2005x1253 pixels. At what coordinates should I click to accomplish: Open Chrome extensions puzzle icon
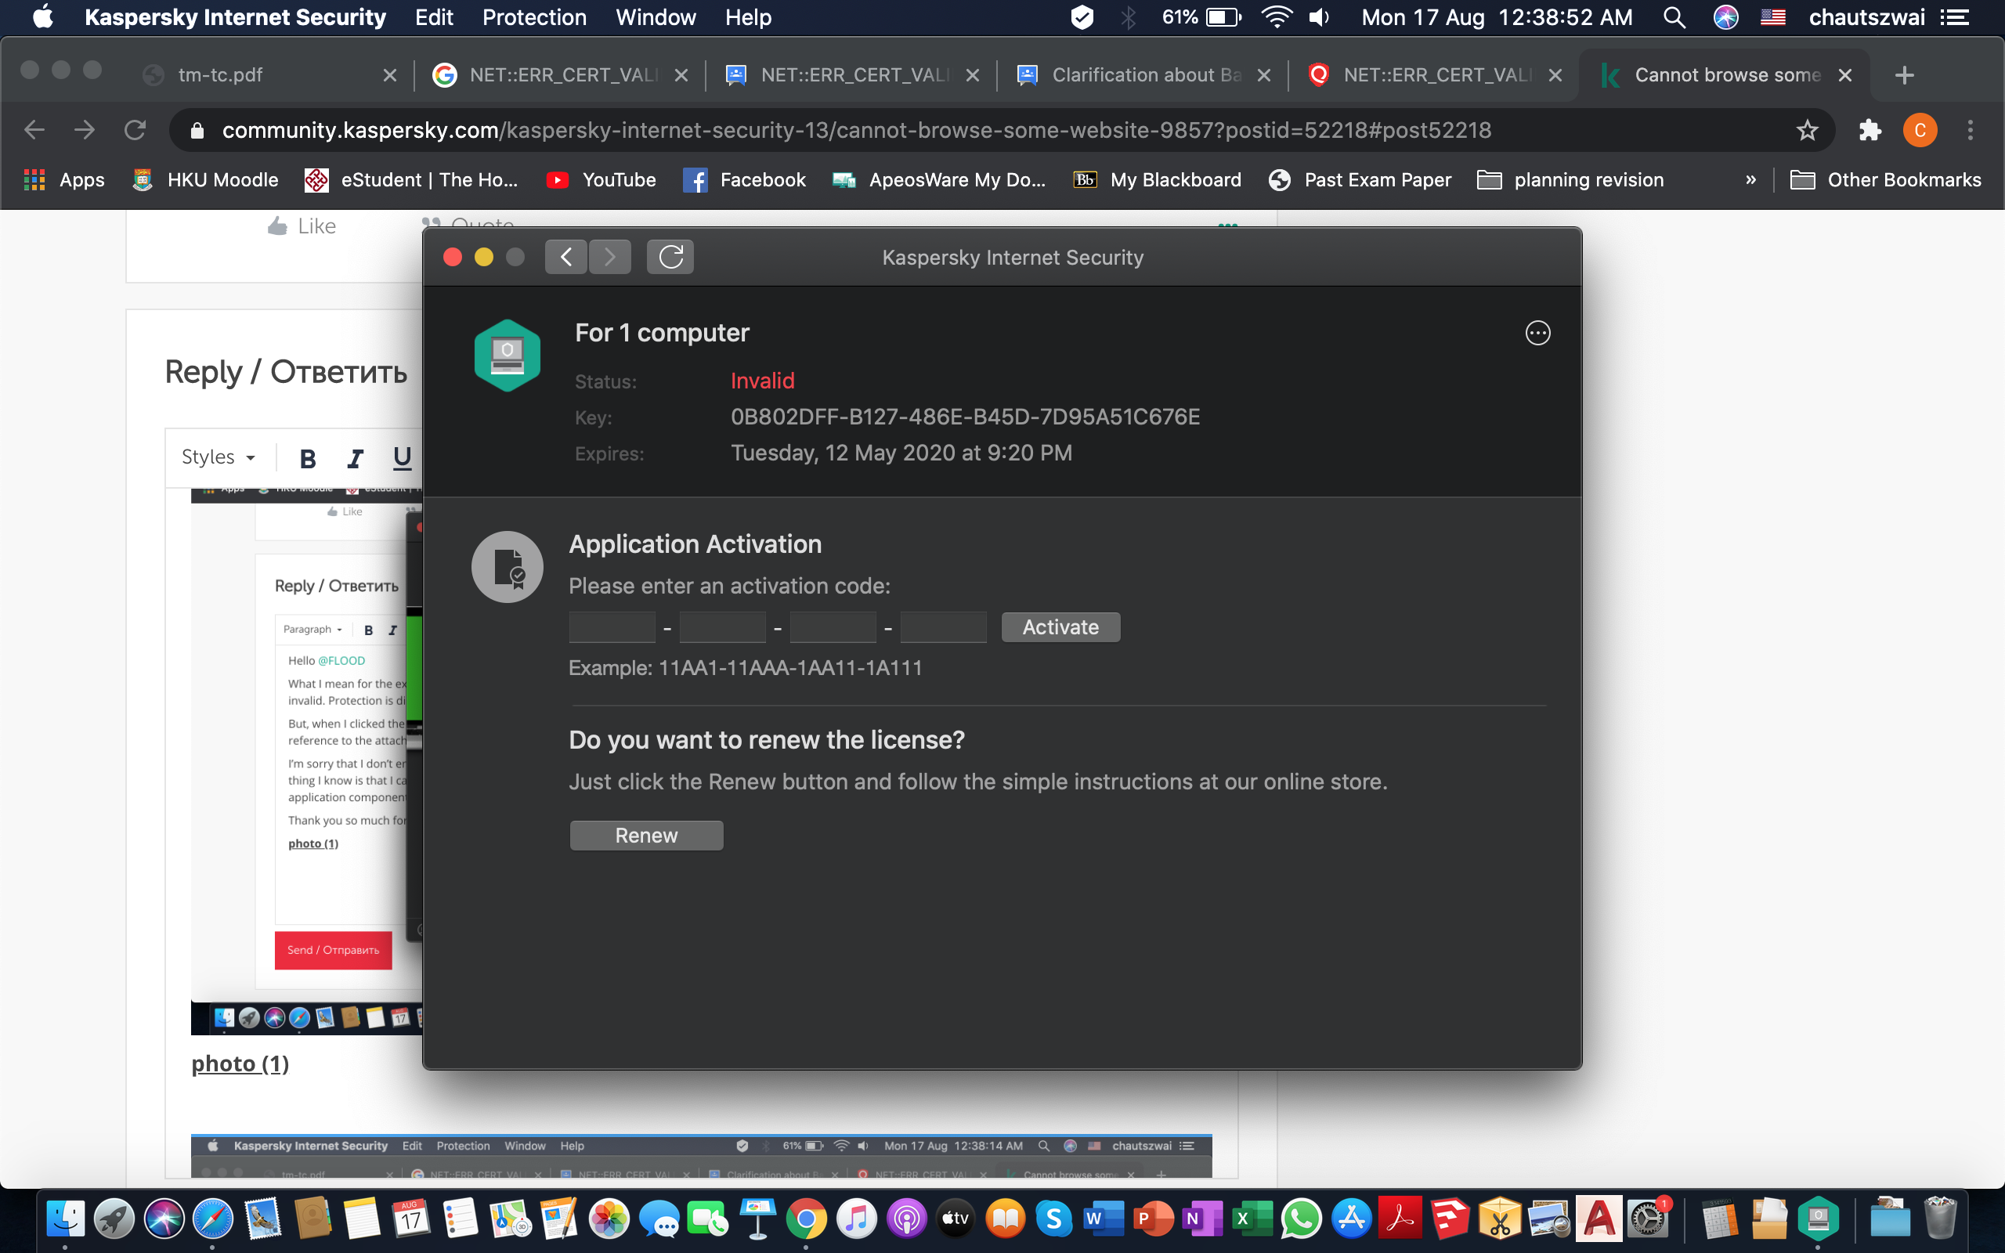(x=1870, y=130)
